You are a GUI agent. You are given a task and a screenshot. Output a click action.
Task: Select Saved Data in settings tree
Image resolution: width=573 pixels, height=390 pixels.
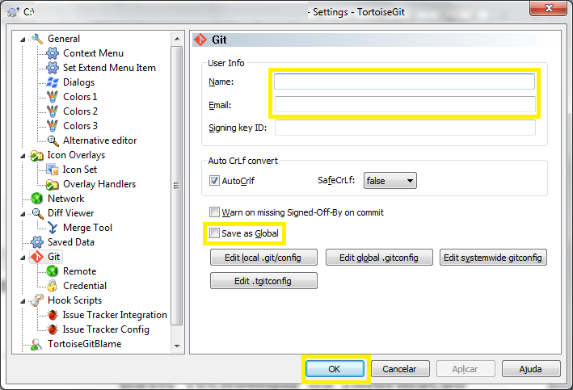pos(71,242)
